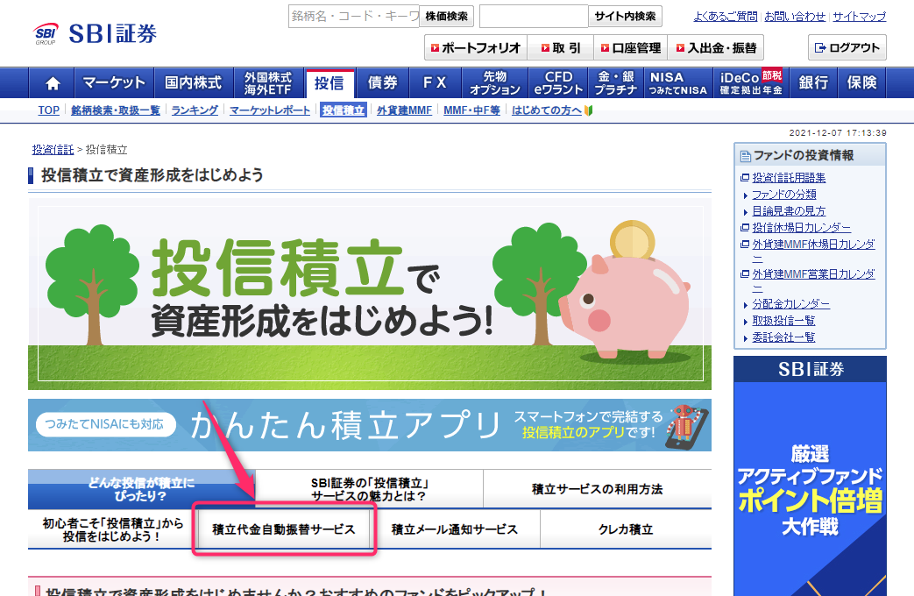The height and width of the screenshot is (596, 914).
Task: Click the beginner leaf mark icon
Action: coord(588,110)
